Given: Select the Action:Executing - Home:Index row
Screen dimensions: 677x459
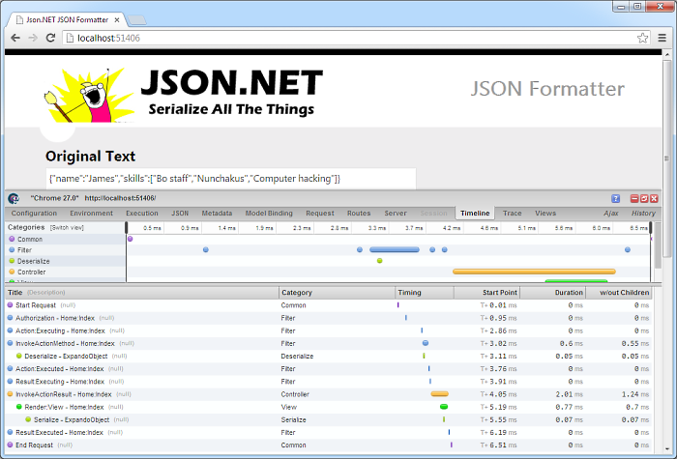Looking at the screenshot, I should pyautogui.click(x=328, y=330).
